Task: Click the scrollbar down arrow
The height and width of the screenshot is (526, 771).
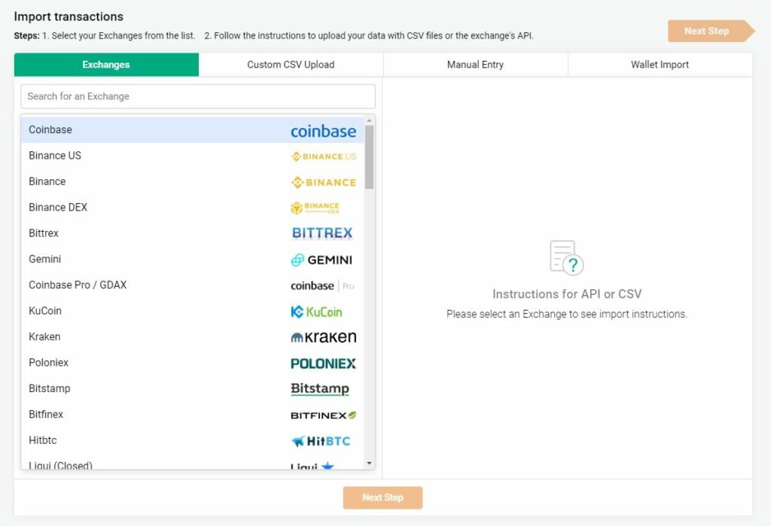Action: (369, 463)
